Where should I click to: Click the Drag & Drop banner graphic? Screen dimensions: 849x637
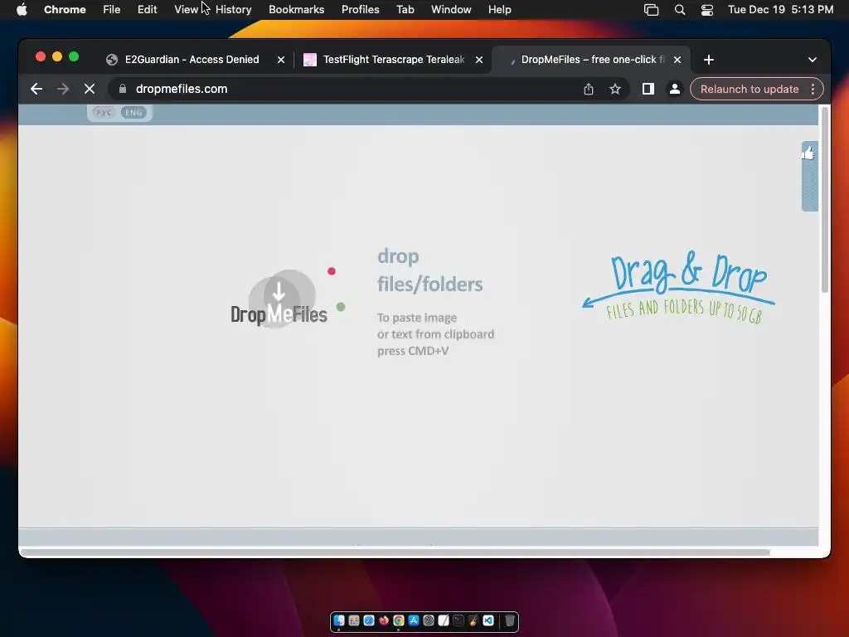678,287
